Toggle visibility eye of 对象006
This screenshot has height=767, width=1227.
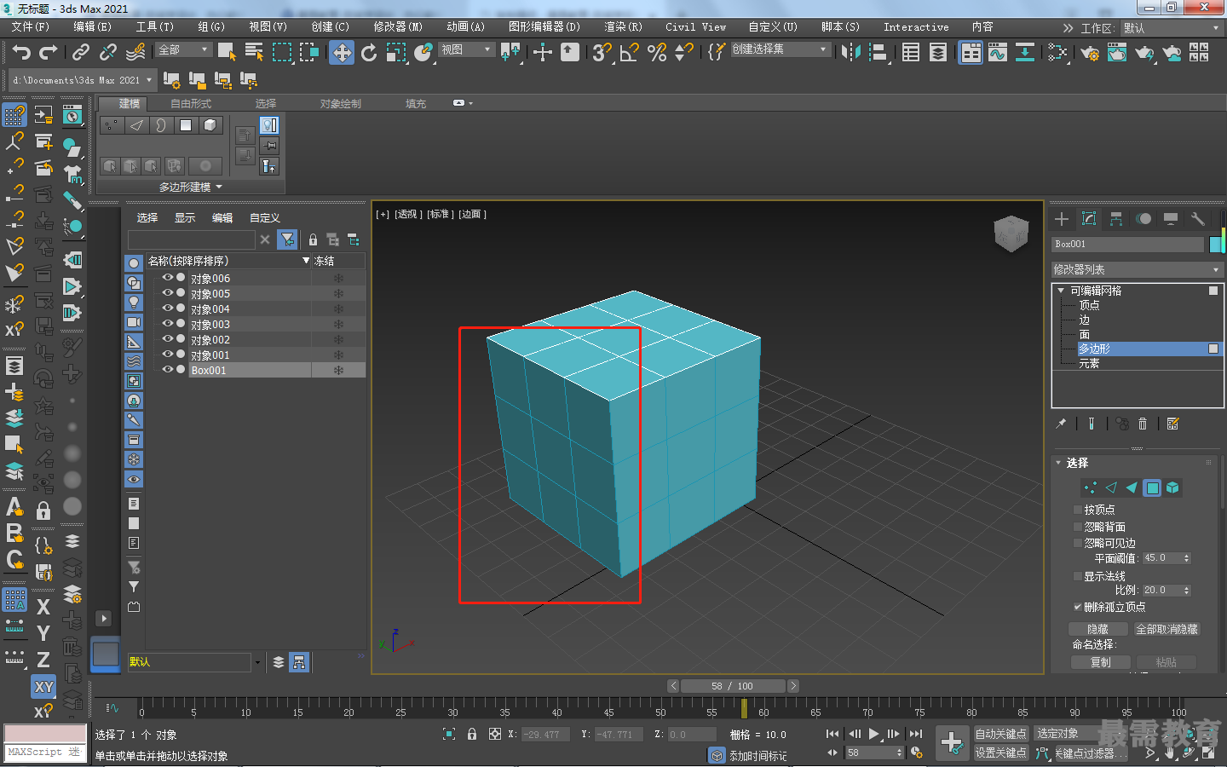click(x=168, y=278)
